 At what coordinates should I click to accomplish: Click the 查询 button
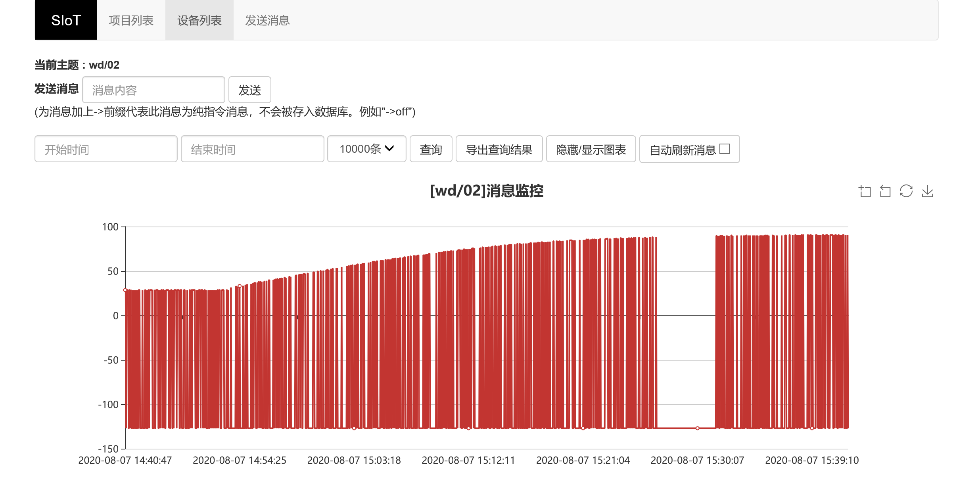[431, 149]
